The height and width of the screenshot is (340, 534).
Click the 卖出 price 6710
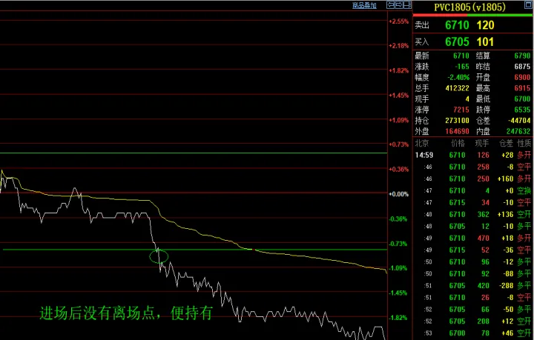coord(457,25)
